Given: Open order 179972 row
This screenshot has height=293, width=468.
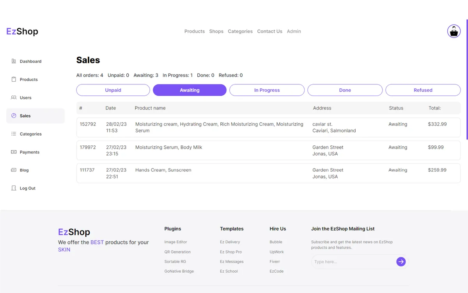Looking at the screenshot, I should click(x=268, y=150).
